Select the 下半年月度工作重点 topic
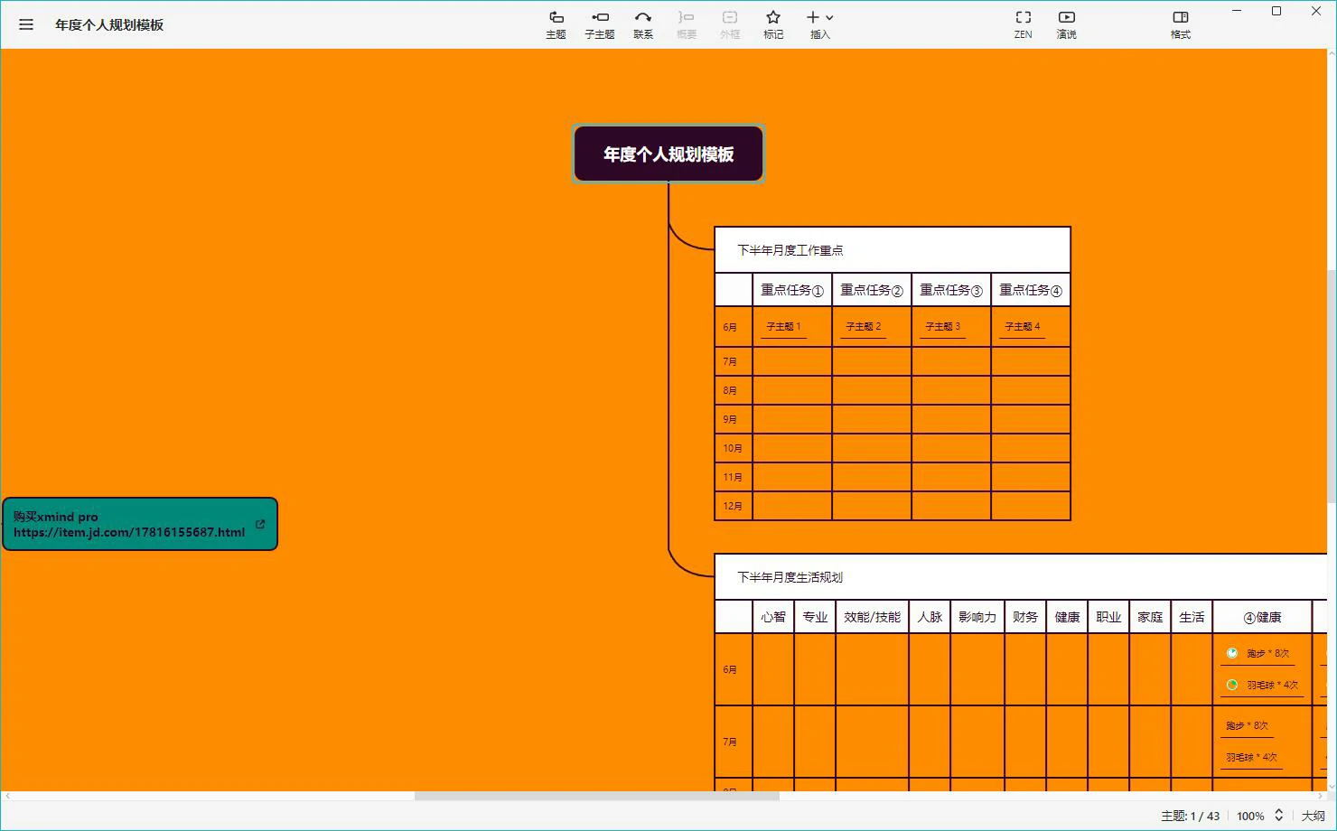 point(893,250)
